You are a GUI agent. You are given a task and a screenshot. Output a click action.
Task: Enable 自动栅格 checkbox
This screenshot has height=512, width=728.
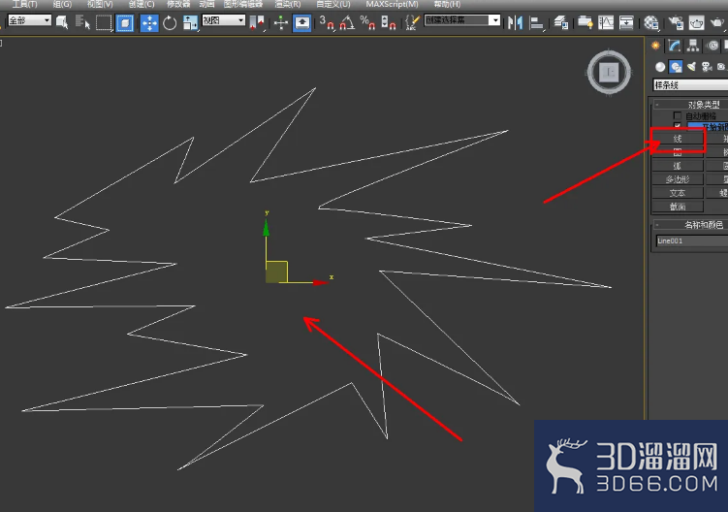pos(677,115)
